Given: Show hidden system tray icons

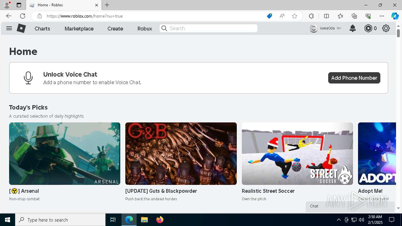Looking at the screenshot, I should (x=339, y=220).
